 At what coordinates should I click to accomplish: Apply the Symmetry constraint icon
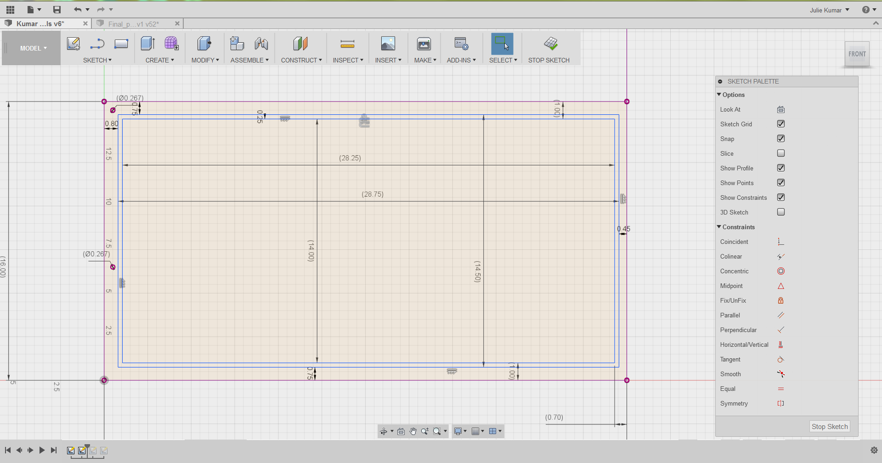781,403
